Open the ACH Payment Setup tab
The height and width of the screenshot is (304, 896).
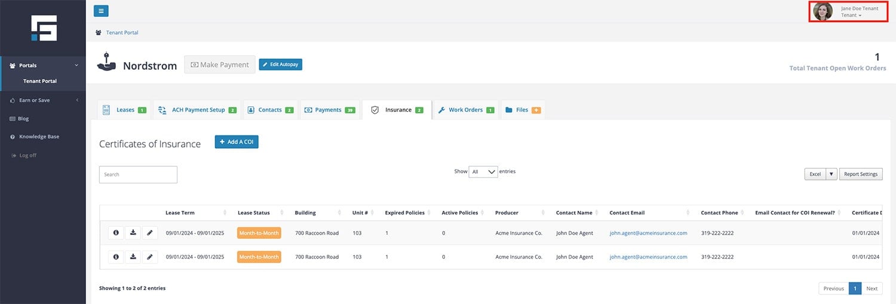pyautogui.click(x=198, y=110)
